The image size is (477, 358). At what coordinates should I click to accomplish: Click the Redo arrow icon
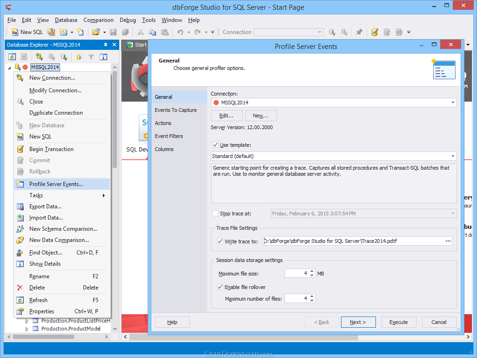coord(198,32)
